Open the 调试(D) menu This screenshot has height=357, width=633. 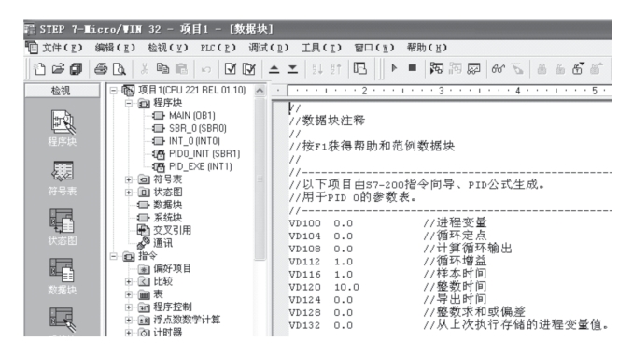click(269, 48)
